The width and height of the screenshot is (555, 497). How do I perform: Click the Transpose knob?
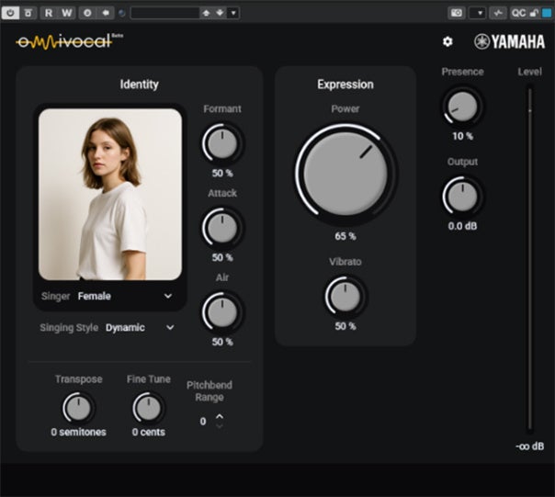tap(79, 408)
